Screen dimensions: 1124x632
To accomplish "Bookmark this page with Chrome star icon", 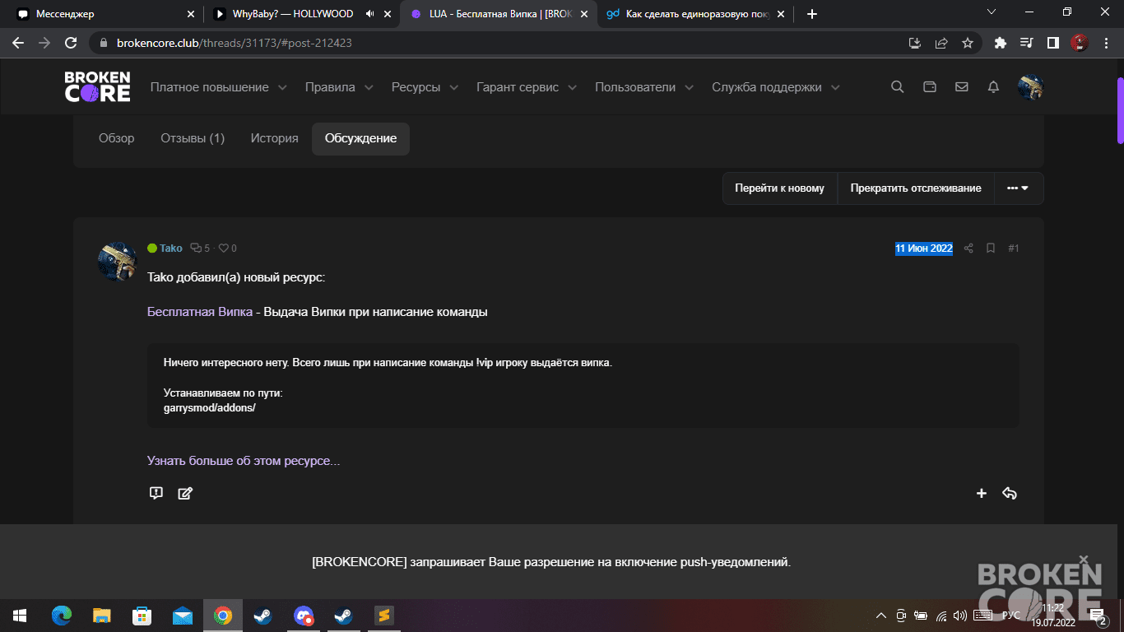I will coord(968,43).
